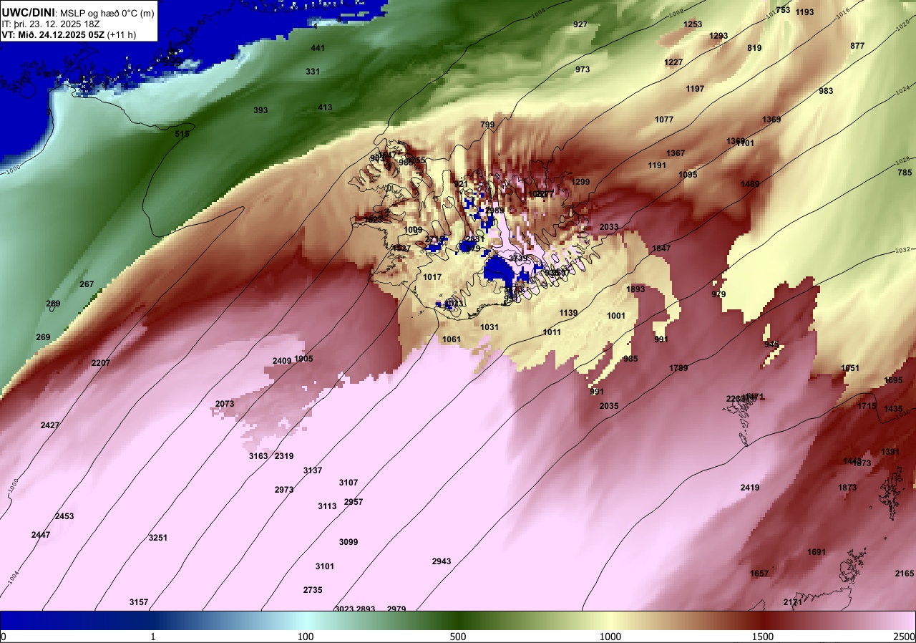Click the map value 413

pyautogui.click(x=325, y=107)
